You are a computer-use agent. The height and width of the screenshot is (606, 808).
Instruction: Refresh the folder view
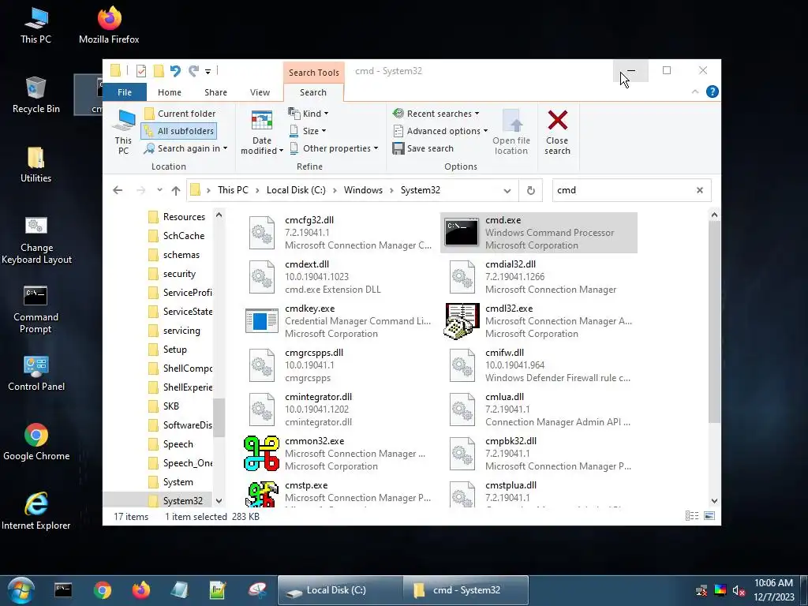531,191
